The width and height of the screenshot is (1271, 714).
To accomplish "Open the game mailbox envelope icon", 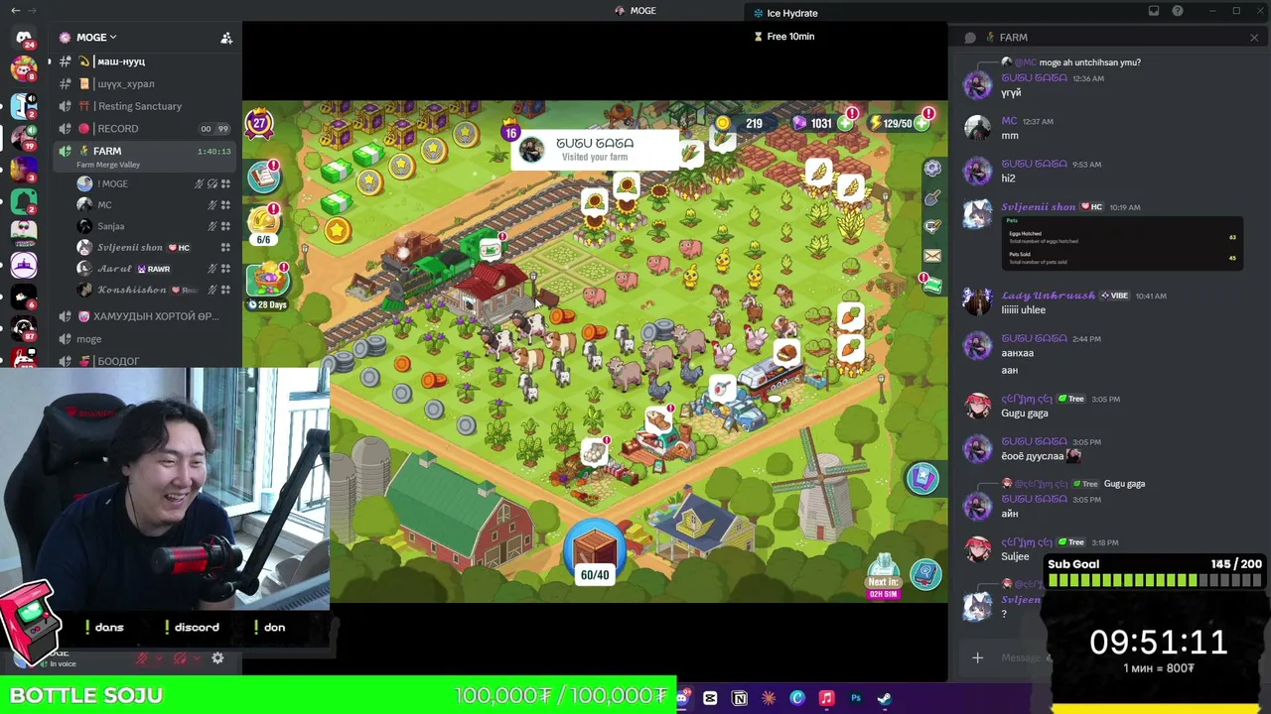I will pos(932,256).
